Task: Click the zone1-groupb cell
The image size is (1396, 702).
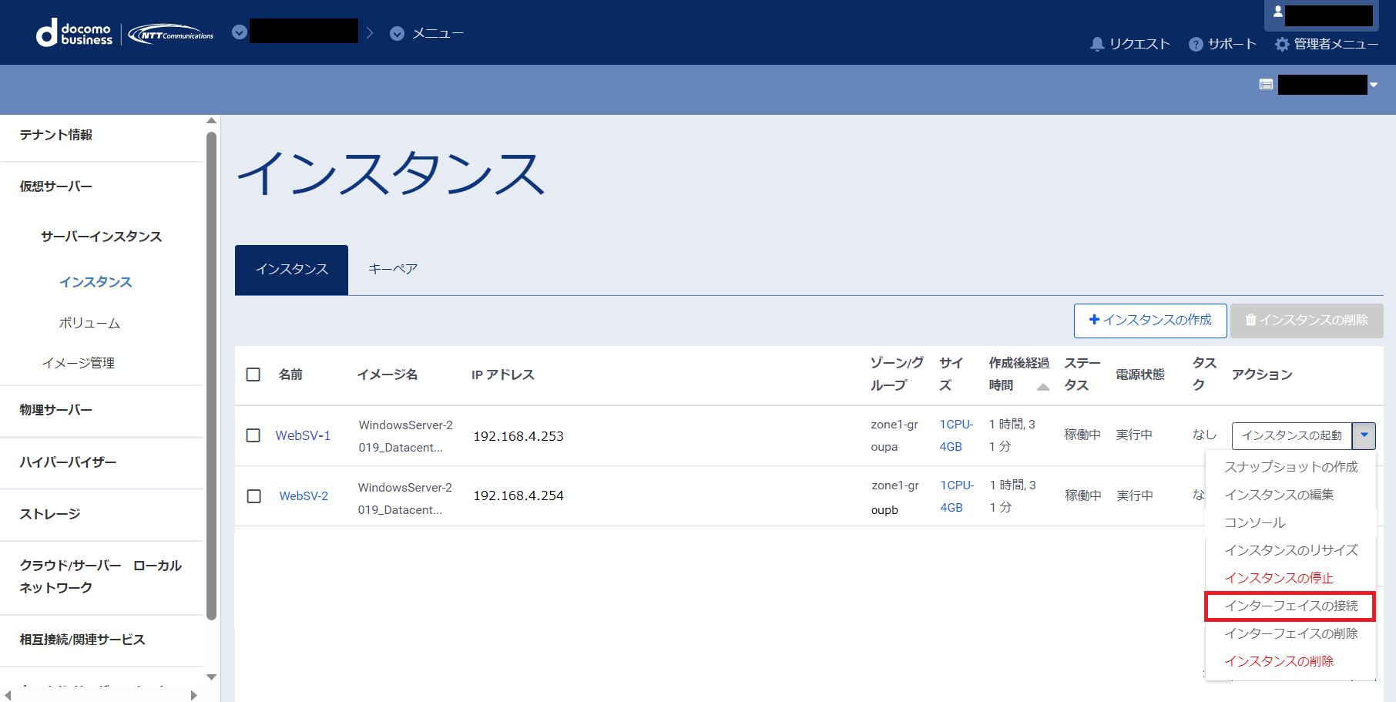Action: pos(895,498)
